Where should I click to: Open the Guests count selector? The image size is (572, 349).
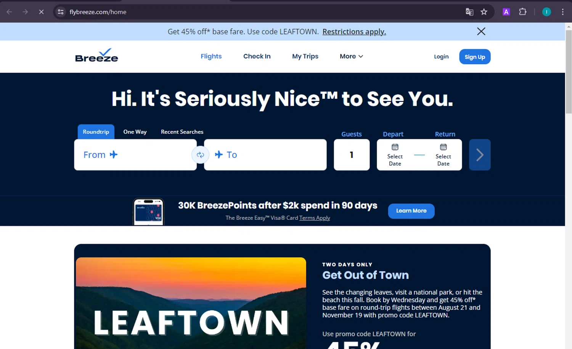[352, 155]
